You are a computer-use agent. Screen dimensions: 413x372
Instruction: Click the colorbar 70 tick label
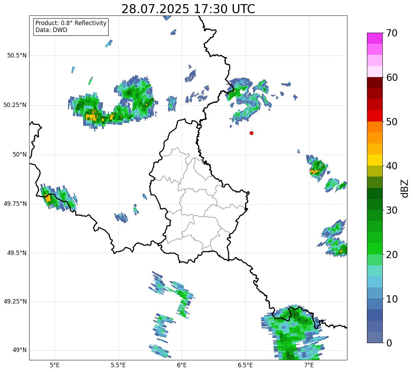(x=392, y=33)
